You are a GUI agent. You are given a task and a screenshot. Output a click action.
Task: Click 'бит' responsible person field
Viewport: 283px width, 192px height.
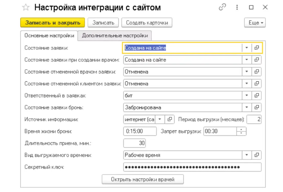coord(183,95)
